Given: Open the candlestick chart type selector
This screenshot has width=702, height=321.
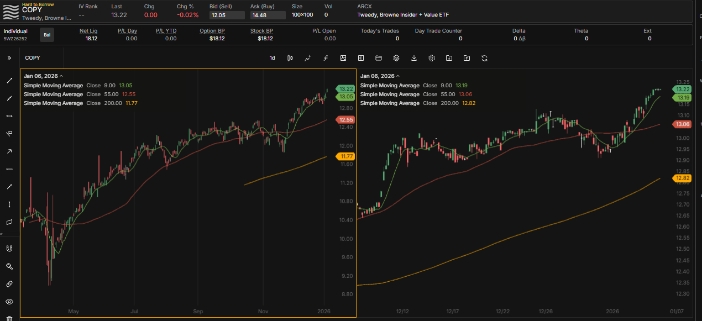Looking at the screenshot, I should click(290, 58).
